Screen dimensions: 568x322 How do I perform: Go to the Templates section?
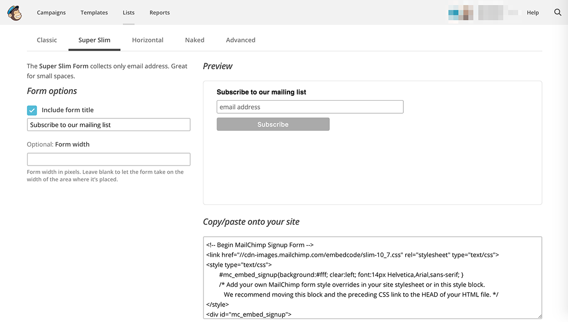(x=94, y=13)
